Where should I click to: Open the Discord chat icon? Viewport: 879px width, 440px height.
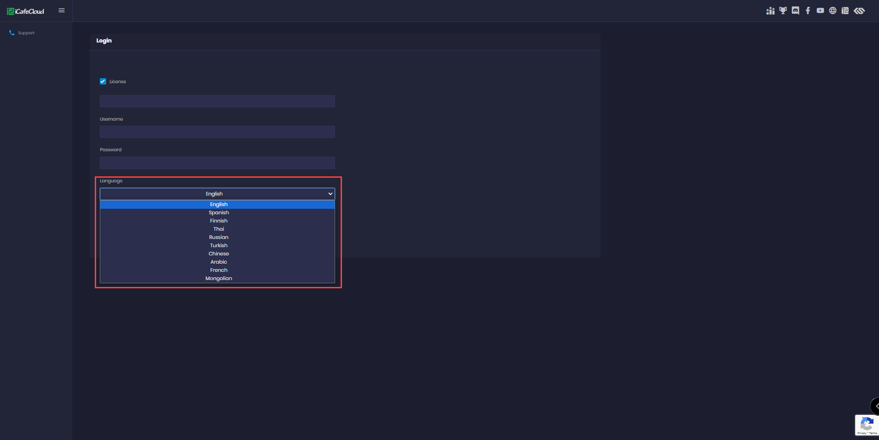point(796,11)
